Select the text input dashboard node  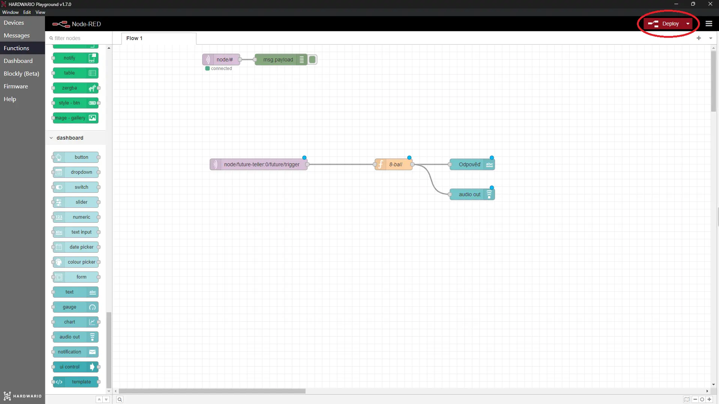point(75,232)
